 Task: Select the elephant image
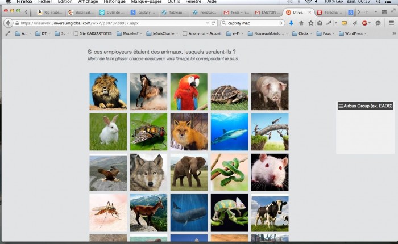tap(189, 173)
